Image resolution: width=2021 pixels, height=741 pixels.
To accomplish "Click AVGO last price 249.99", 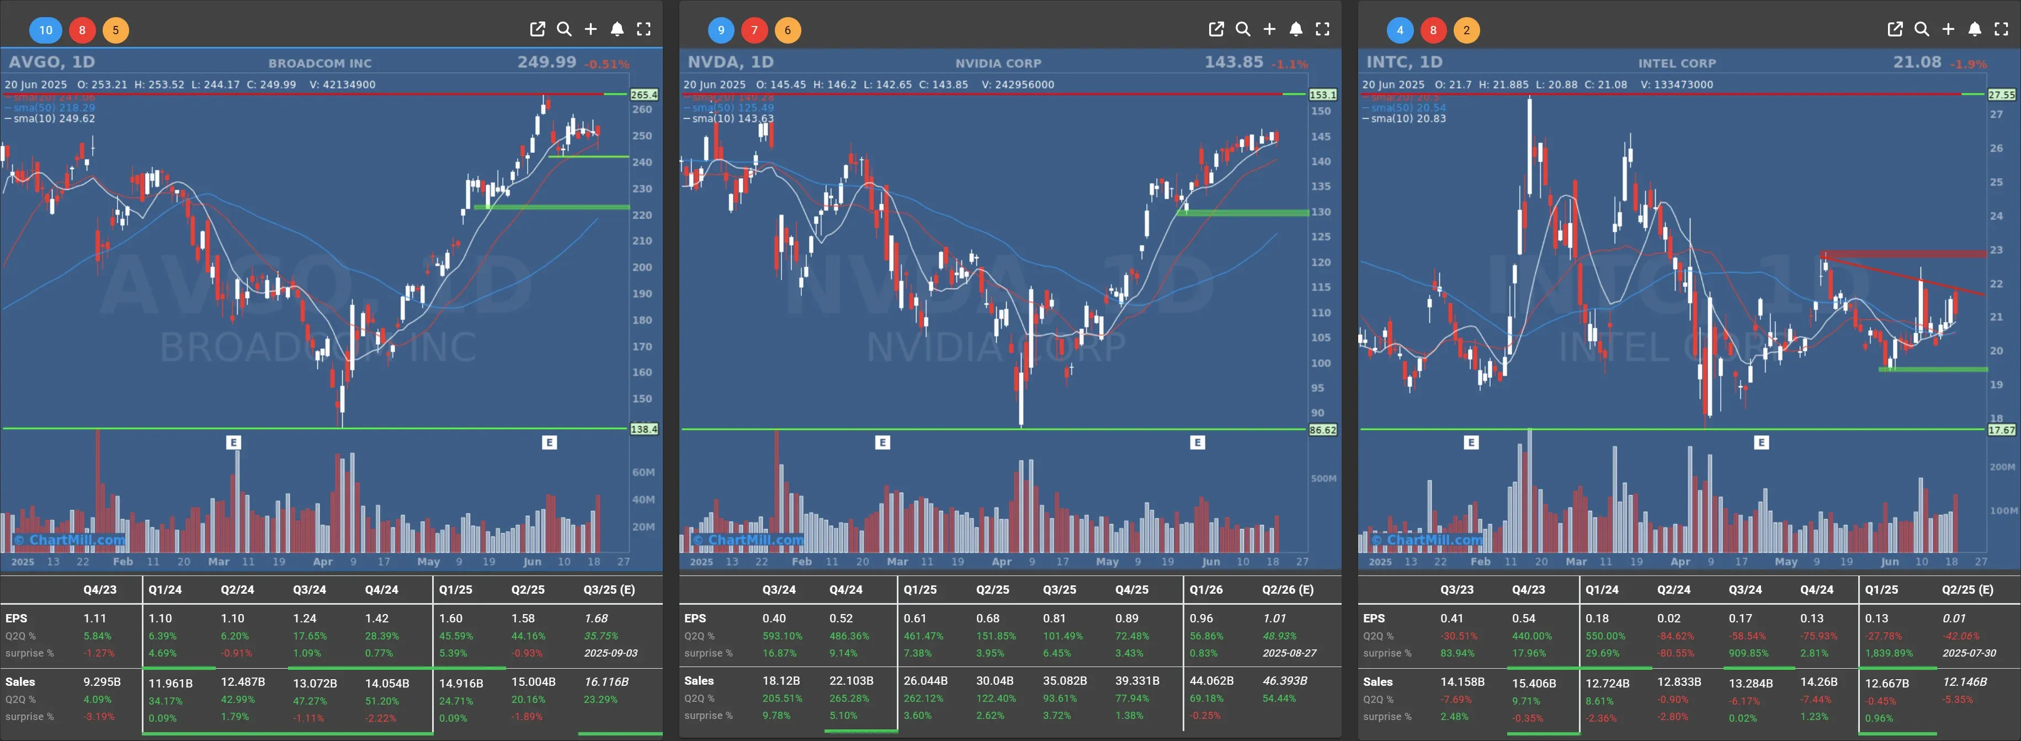I will (547, 62).
